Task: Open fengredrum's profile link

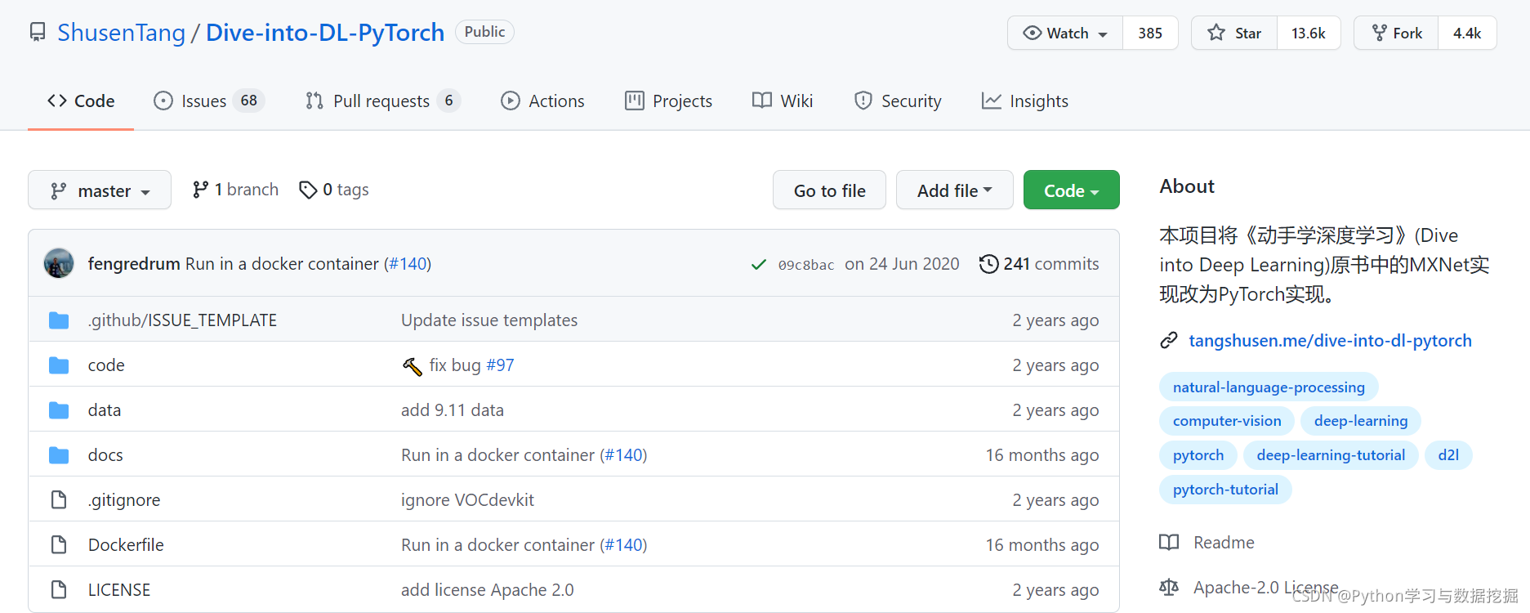Action: (x=134, y=264)
